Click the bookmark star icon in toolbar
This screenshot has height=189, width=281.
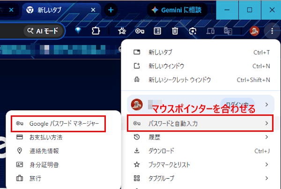click(x=122, y=31)
